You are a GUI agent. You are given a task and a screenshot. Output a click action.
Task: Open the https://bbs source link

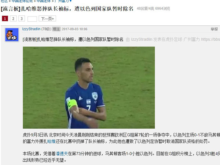click(x=210, y=40)
